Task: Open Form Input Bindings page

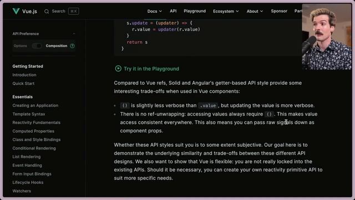Action: click(32, 174)
